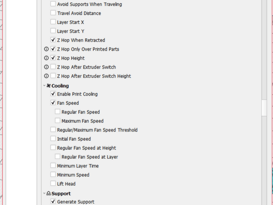Check Avoid Supports When Traveling
The height and width of the screenshot is (205, 273).
[x=53, y=4]
